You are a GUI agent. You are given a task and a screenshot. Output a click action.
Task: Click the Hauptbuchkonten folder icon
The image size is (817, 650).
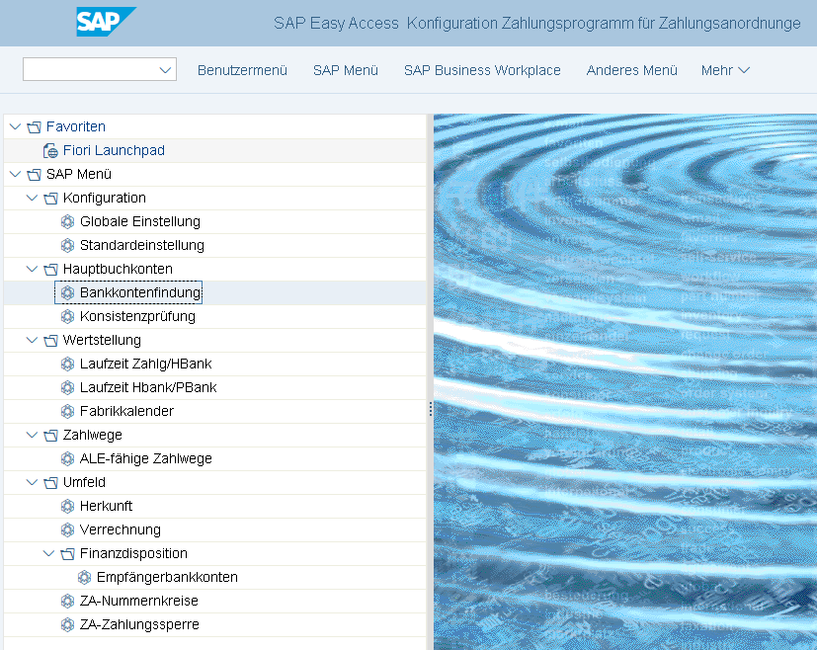(50, 270)
